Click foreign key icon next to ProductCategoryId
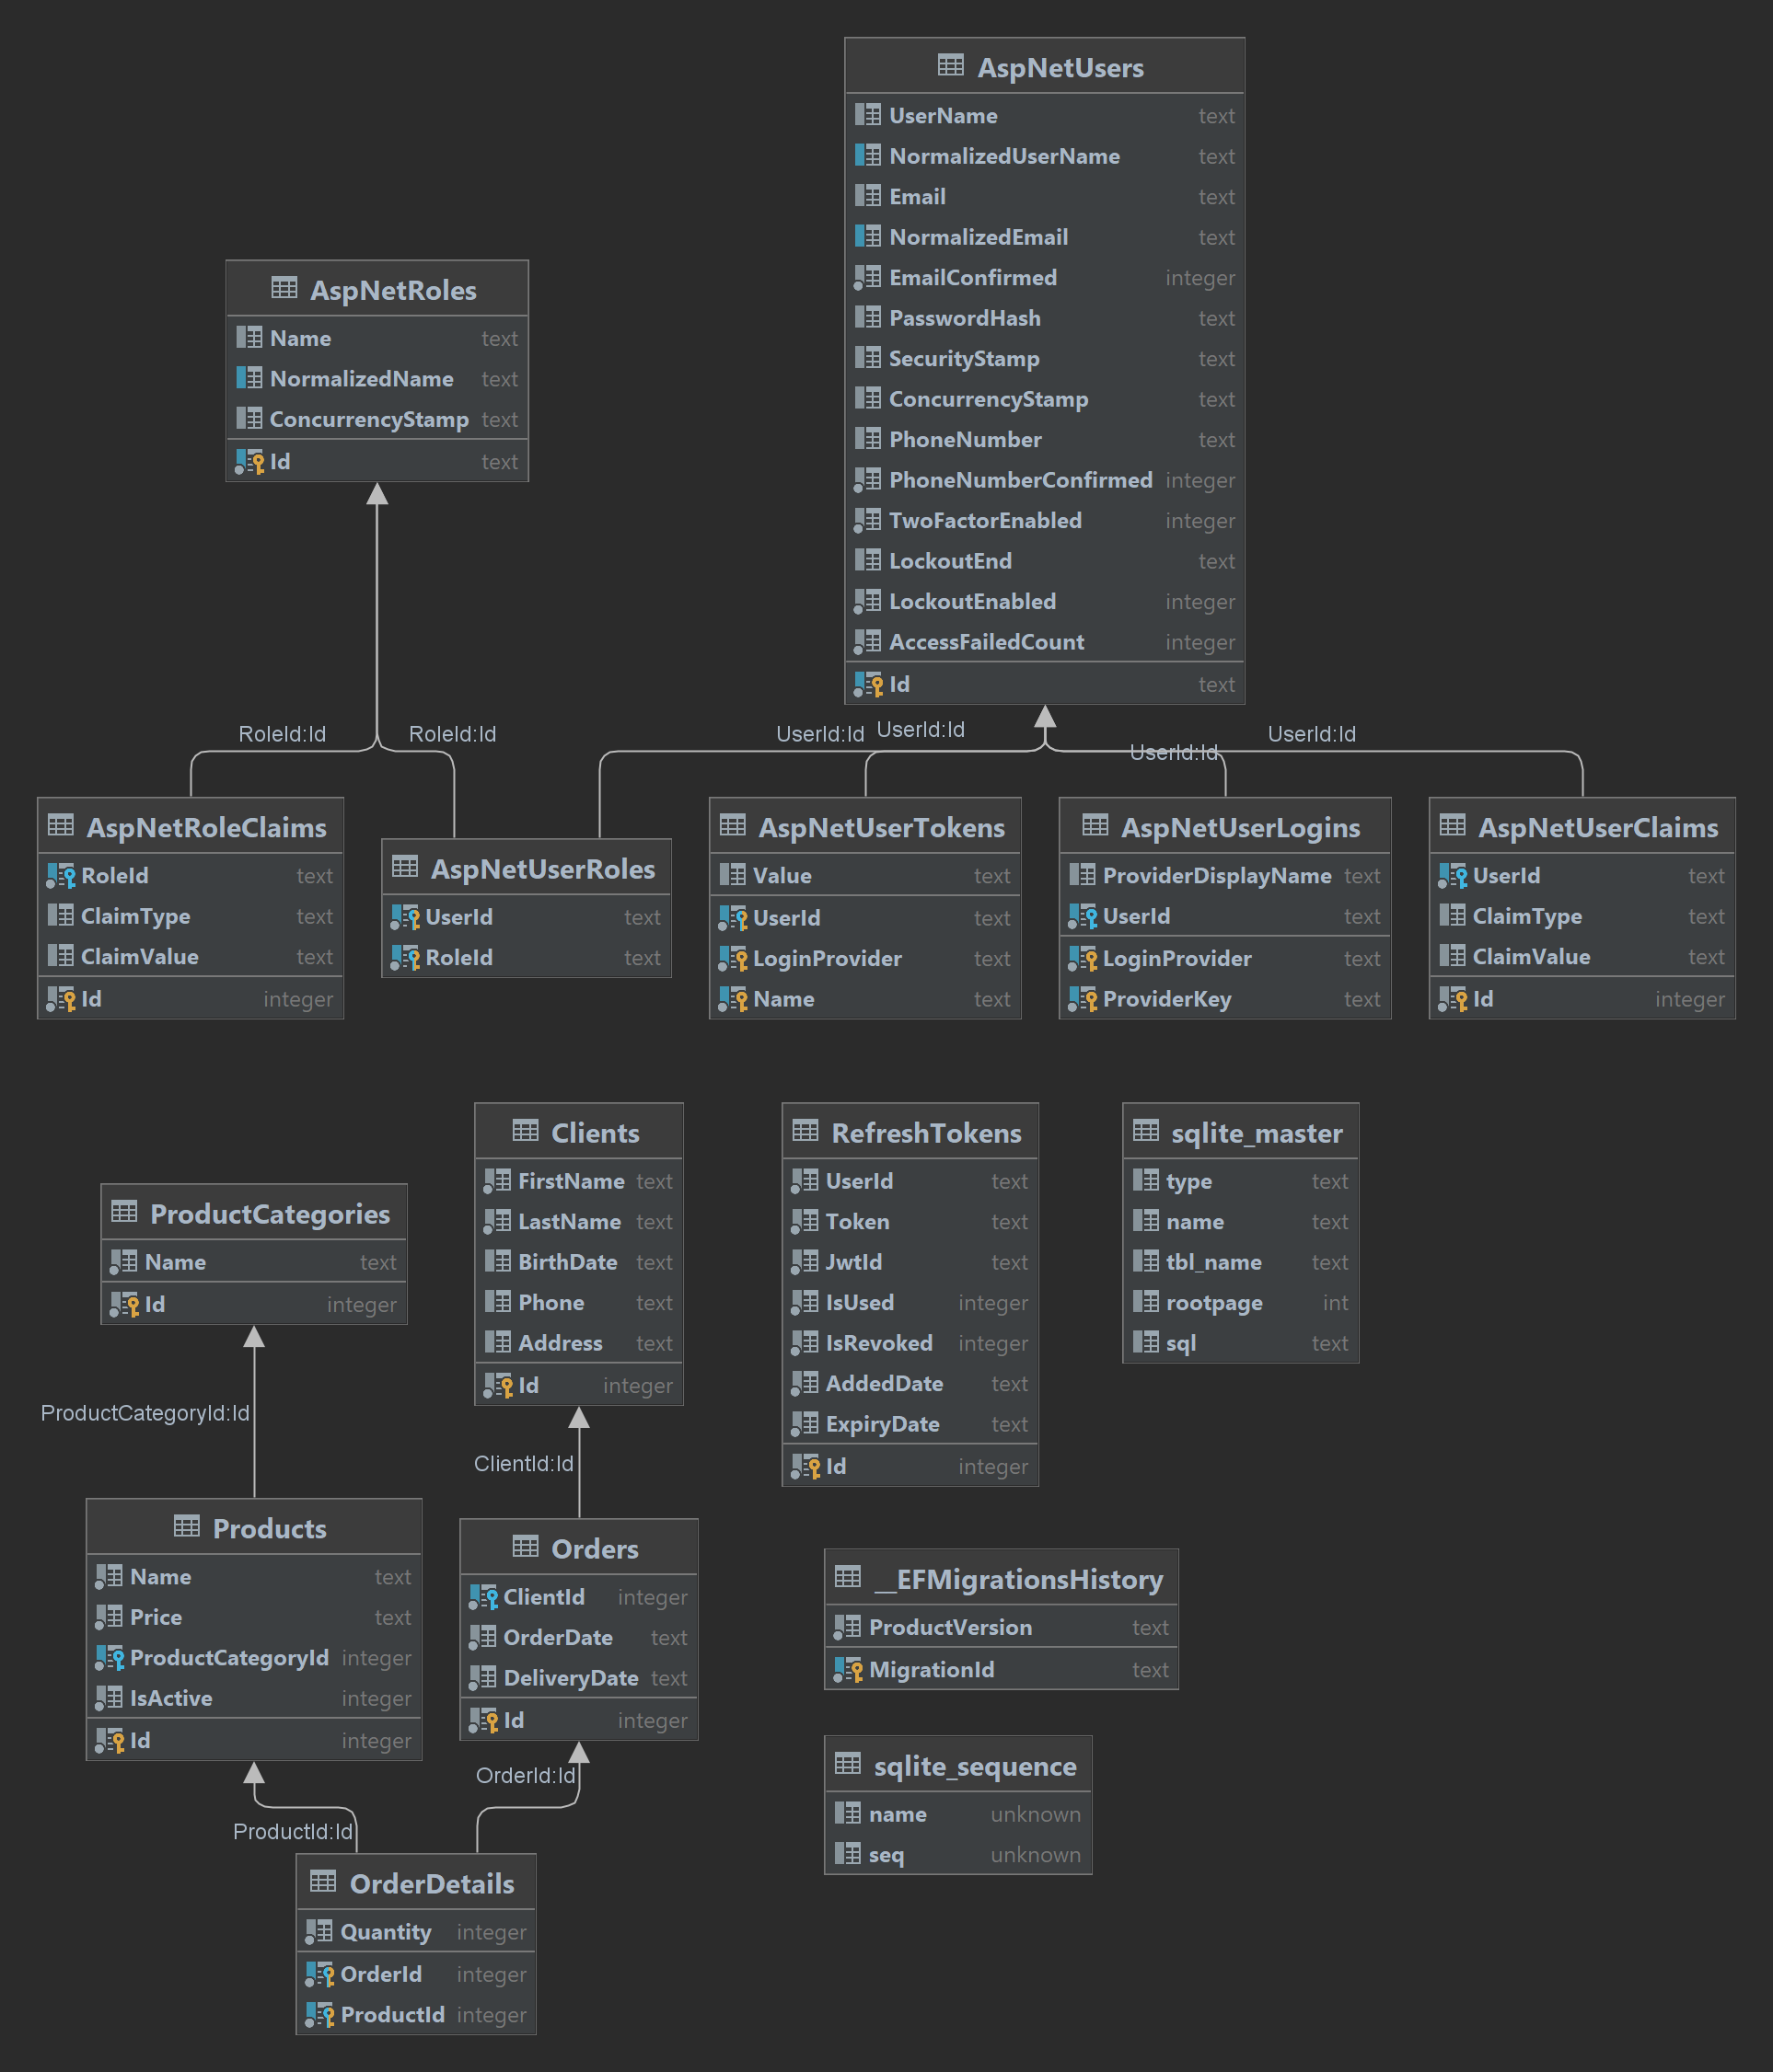 110,1657
